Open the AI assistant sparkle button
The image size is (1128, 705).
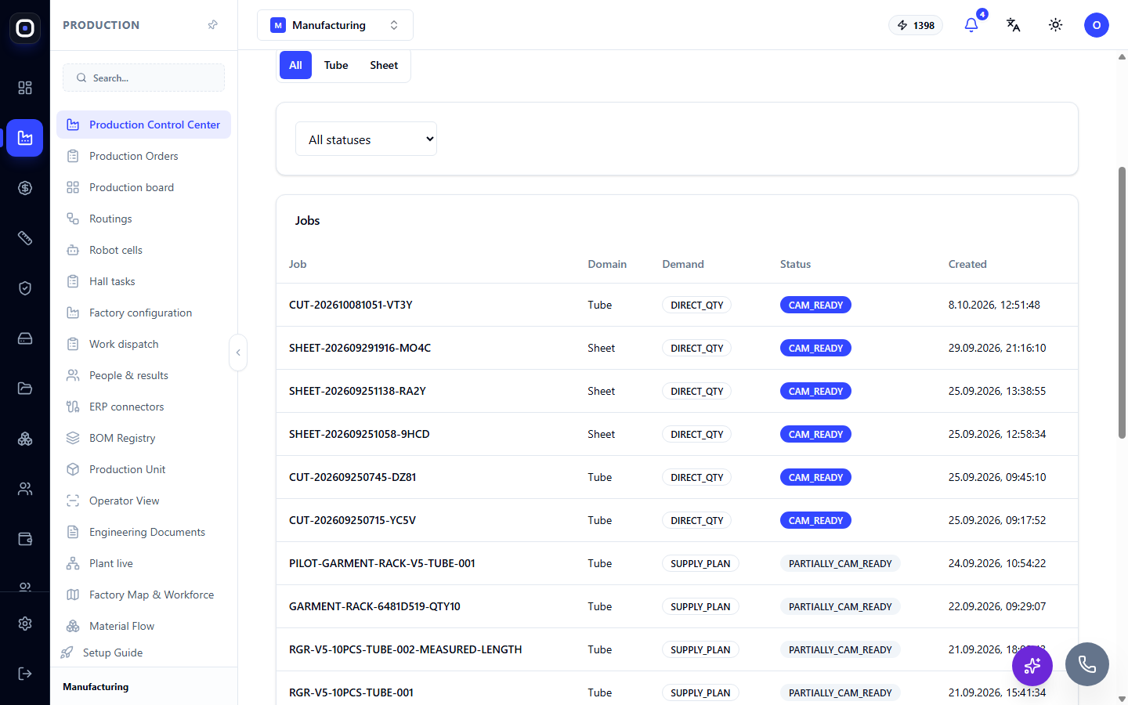(x=1032, y=666)
